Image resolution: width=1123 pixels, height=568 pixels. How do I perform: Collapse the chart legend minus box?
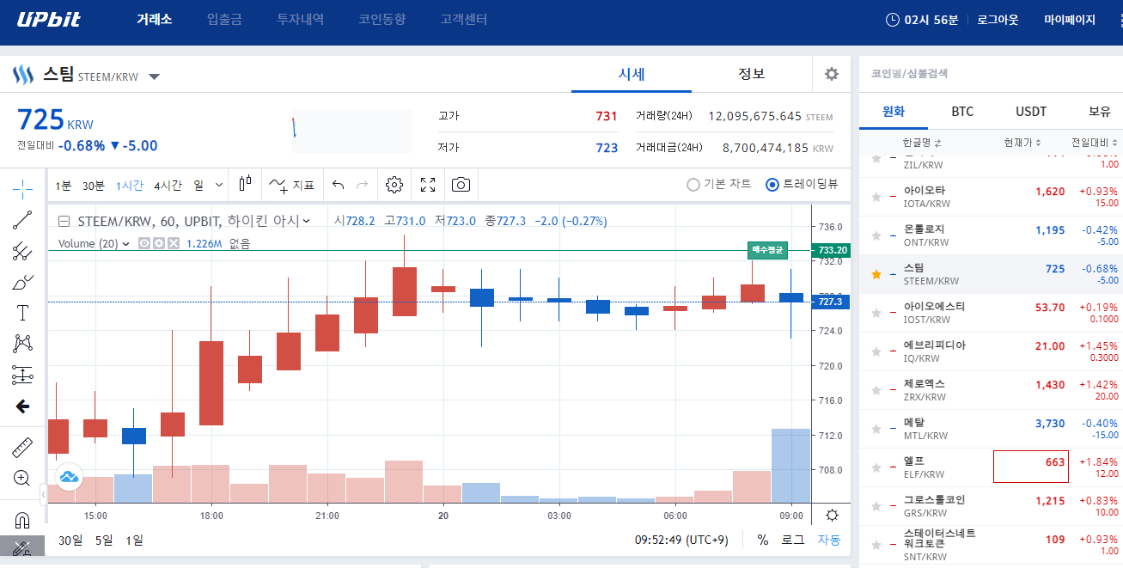click(64, 222)
